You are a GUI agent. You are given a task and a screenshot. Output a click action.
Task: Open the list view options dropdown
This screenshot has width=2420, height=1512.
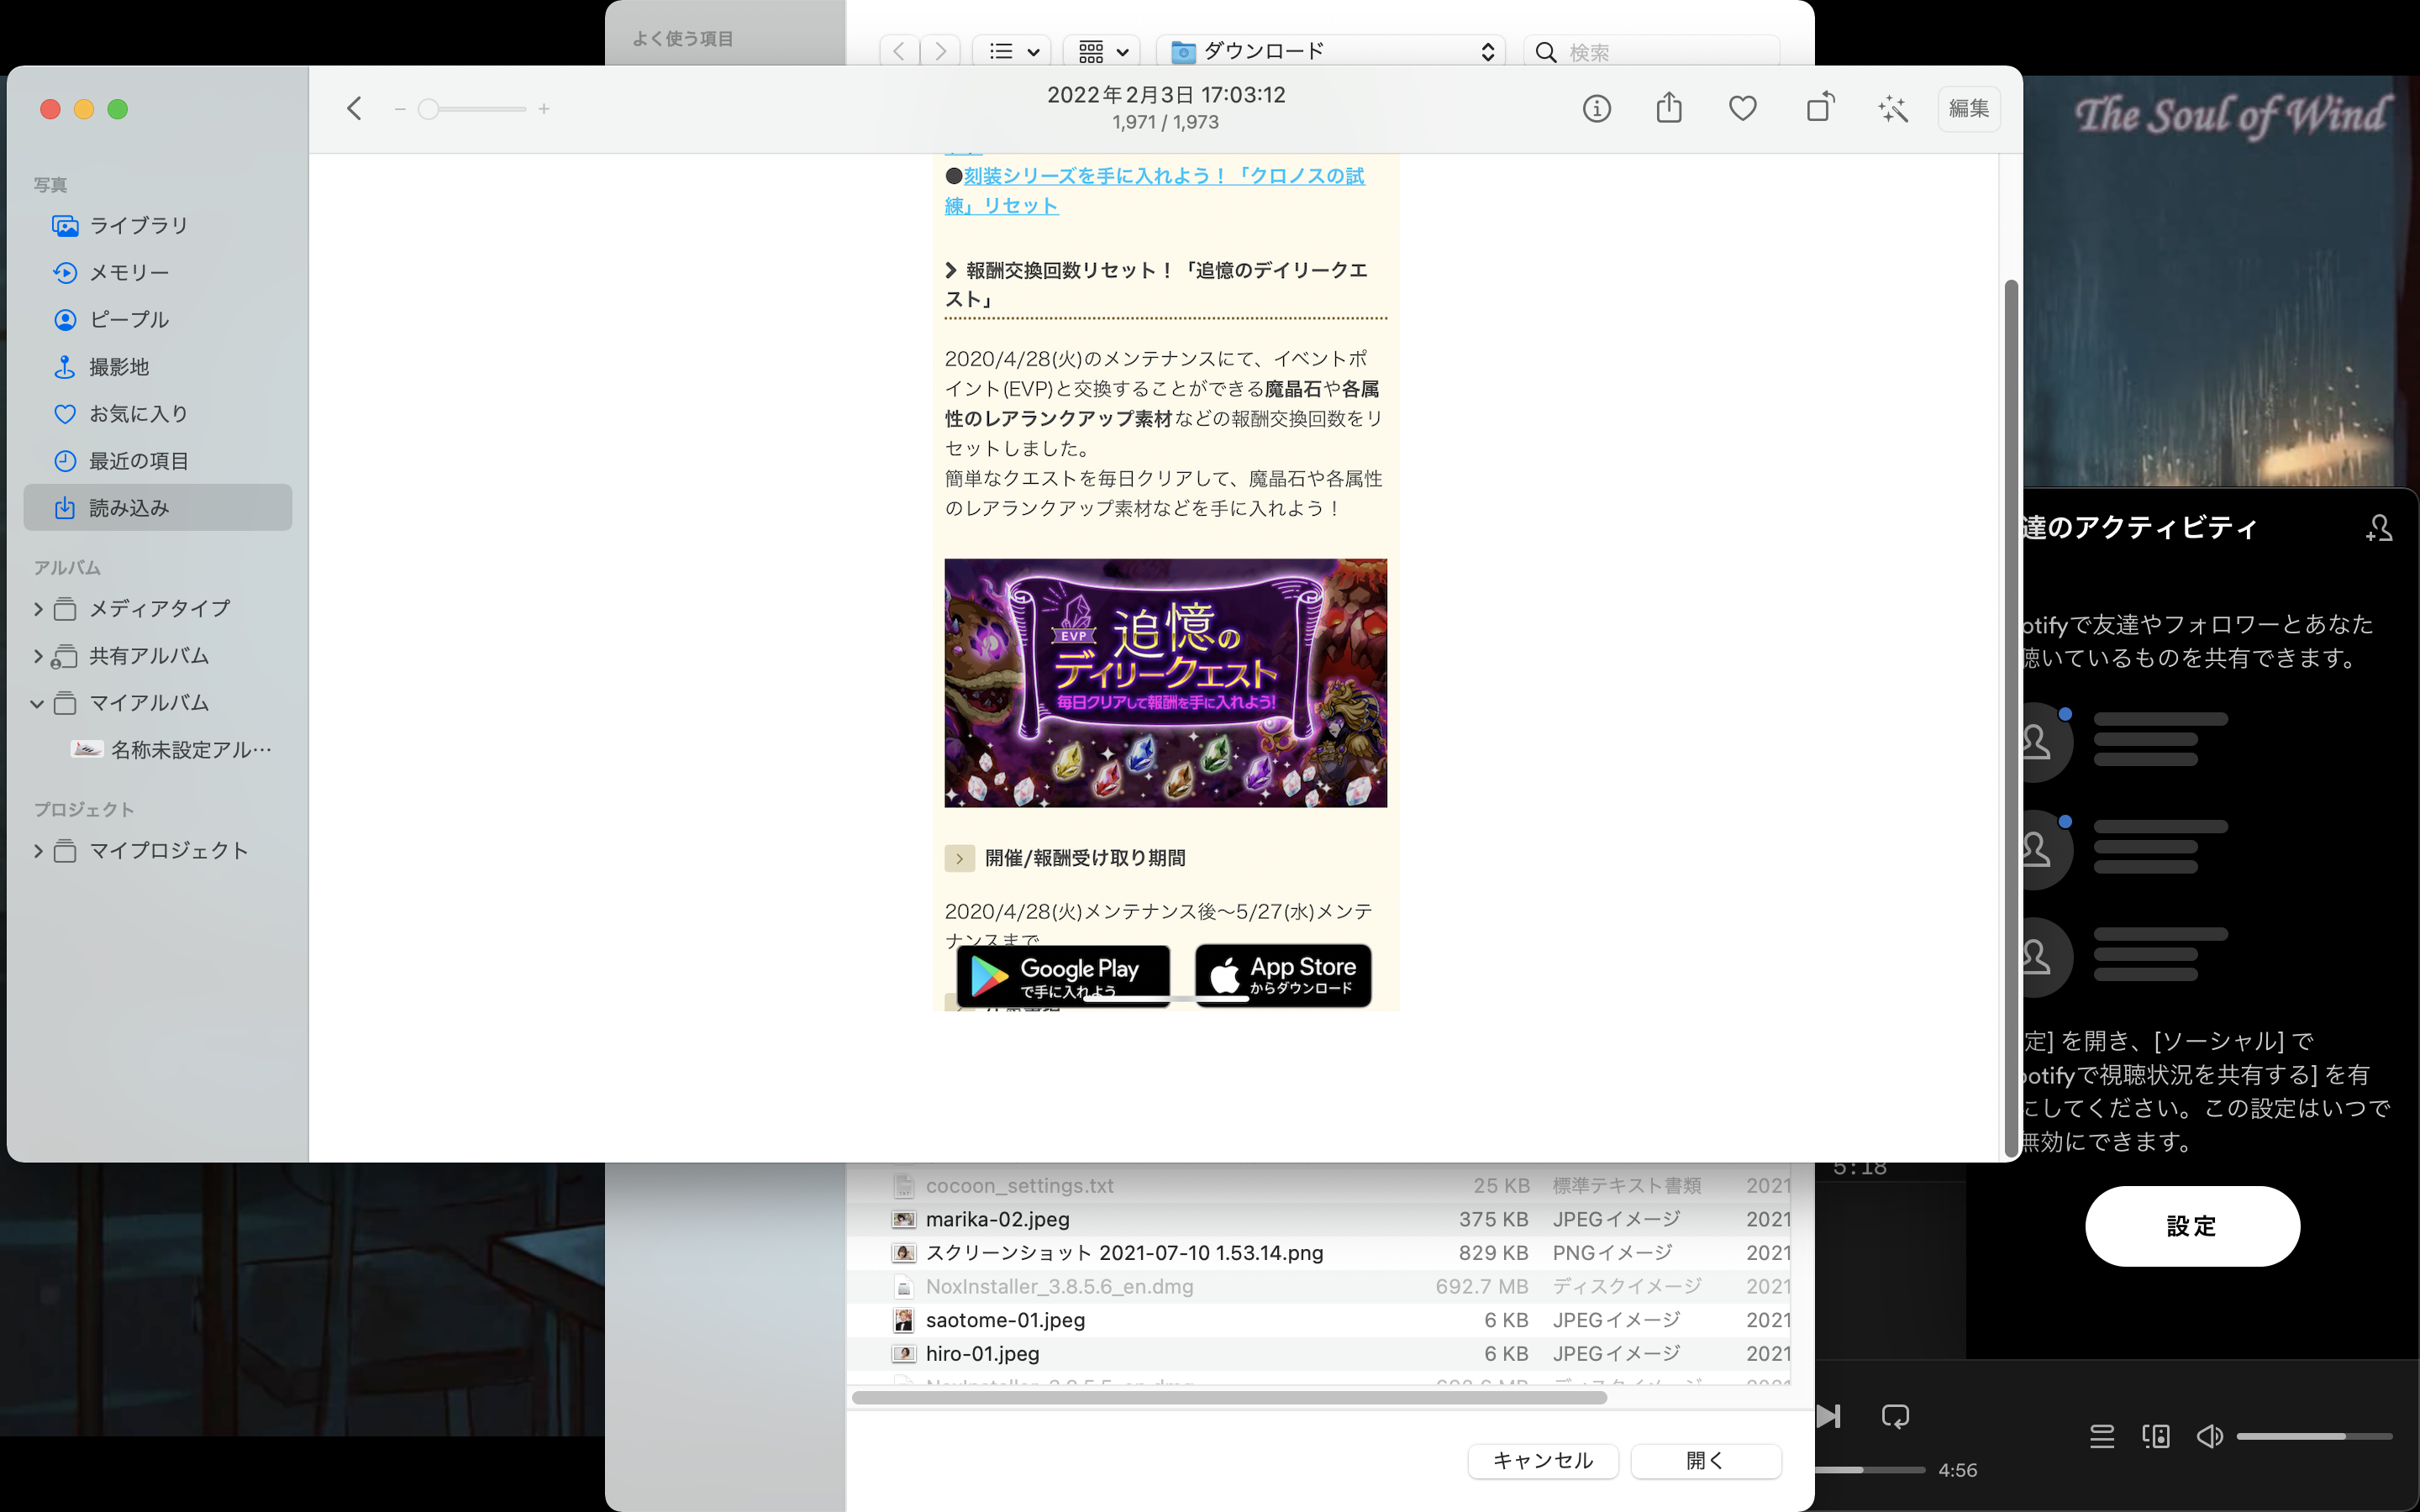coord(1012,51)
